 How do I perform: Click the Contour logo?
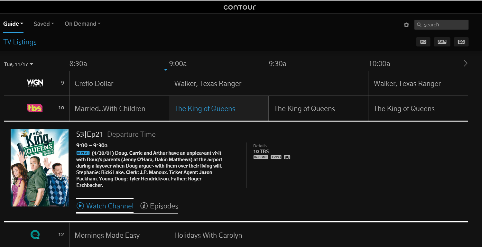(240, 7)
